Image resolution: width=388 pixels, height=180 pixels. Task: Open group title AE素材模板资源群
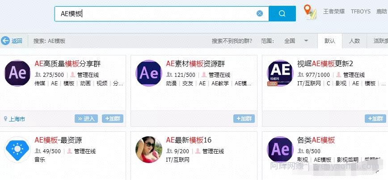tap(195, 64)
